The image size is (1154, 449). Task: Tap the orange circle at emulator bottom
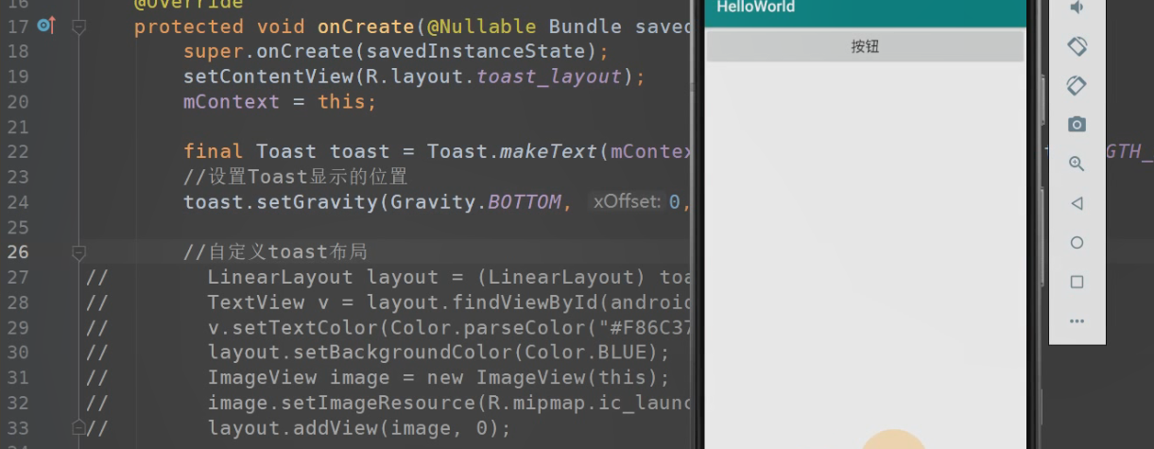[893, 440]
